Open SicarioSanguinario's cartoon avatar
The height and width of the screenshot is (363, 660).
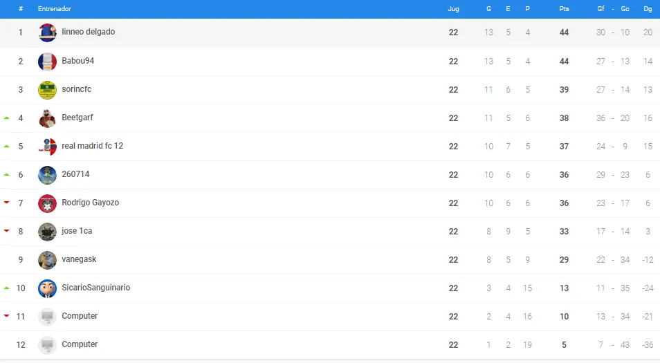47,288
